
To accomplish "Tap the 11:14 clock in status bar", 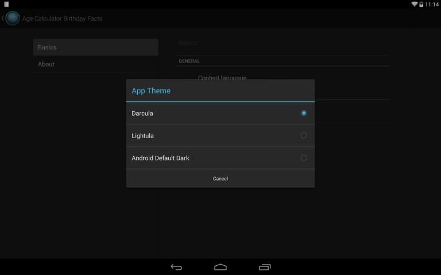I will tap(432, 4).
